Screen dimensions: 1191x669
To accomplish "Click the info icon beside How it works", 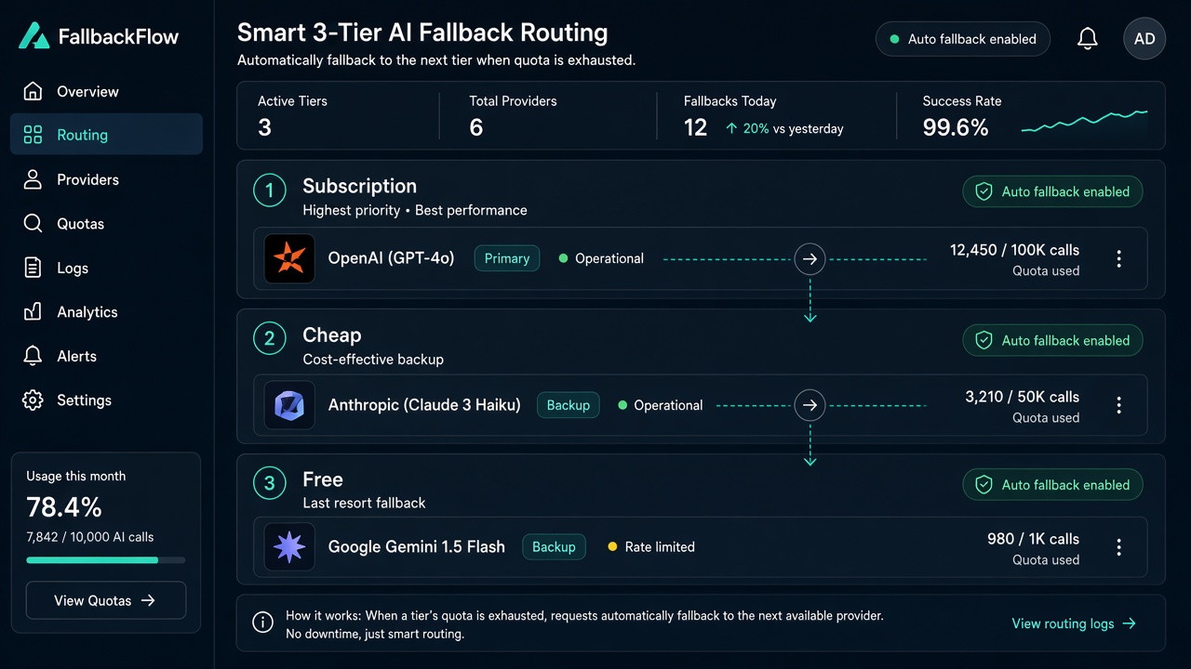I will tap(263, 623).
